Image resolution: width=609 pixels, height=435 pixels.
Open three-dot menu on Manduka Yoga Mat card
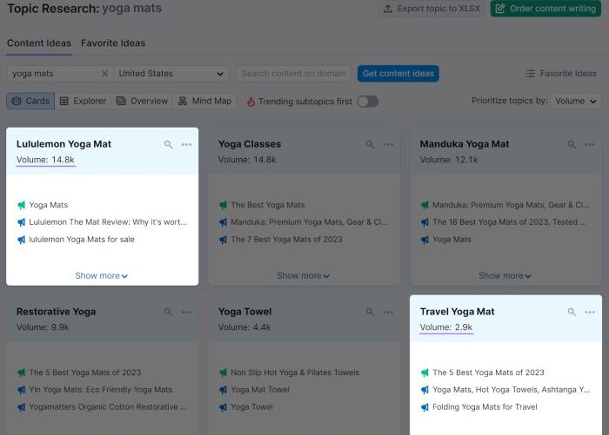590,145
